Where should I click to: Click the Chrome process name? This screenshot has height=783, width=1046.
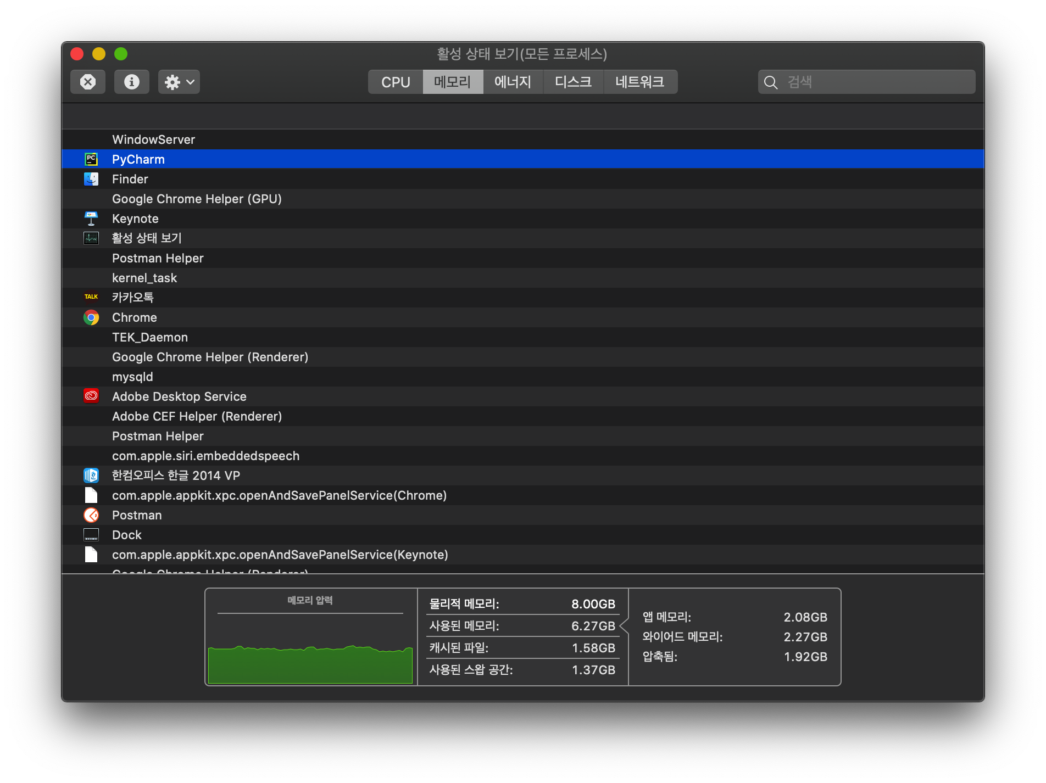[x=135, y=317]
